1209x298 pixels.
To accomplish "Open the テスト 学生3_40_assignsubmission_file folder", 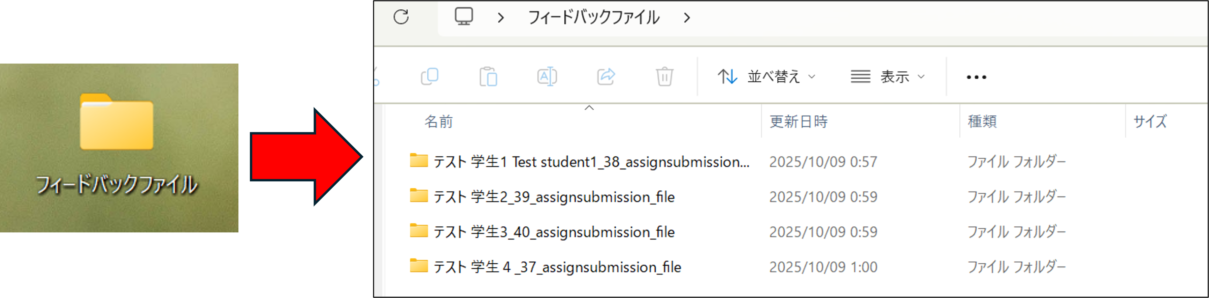I will tap(554, 232).
